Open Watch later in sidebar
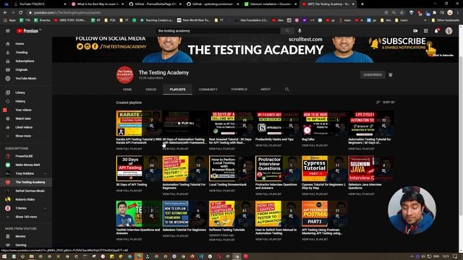This screenshot has height=260, width=463. (26, 118)
